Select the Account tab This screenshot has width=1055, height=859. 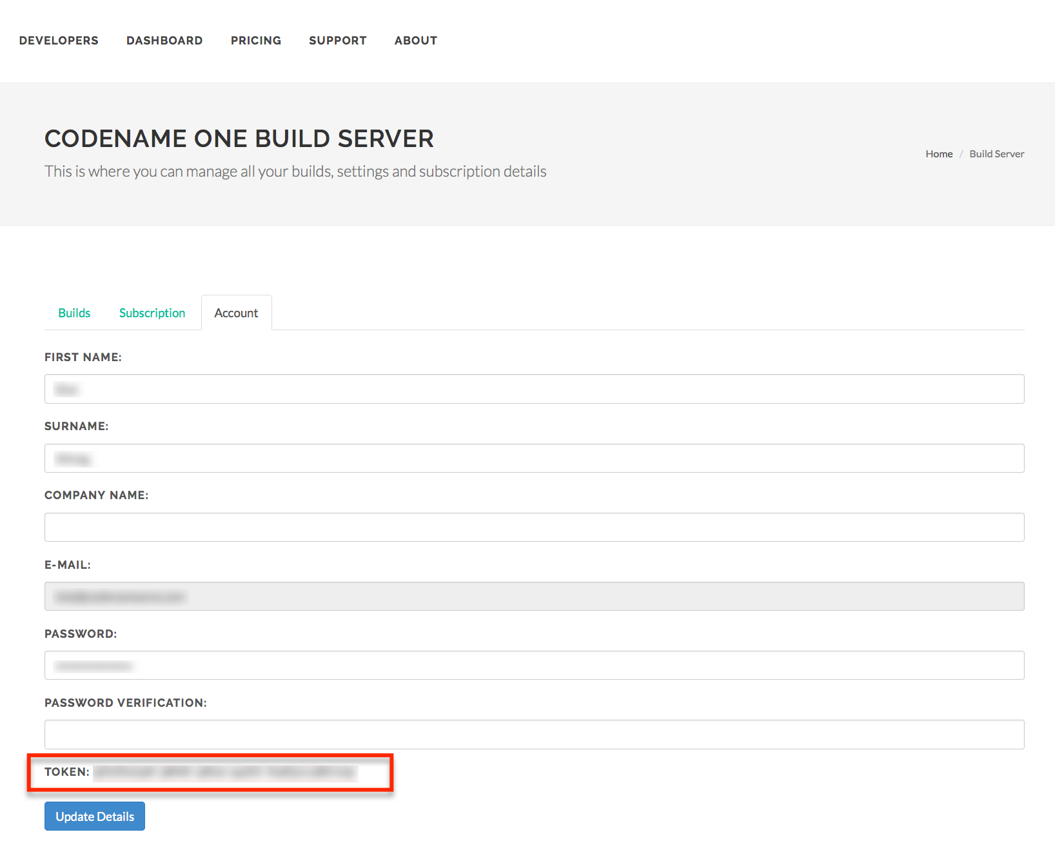pyautogui.click(x=236, y=313)
